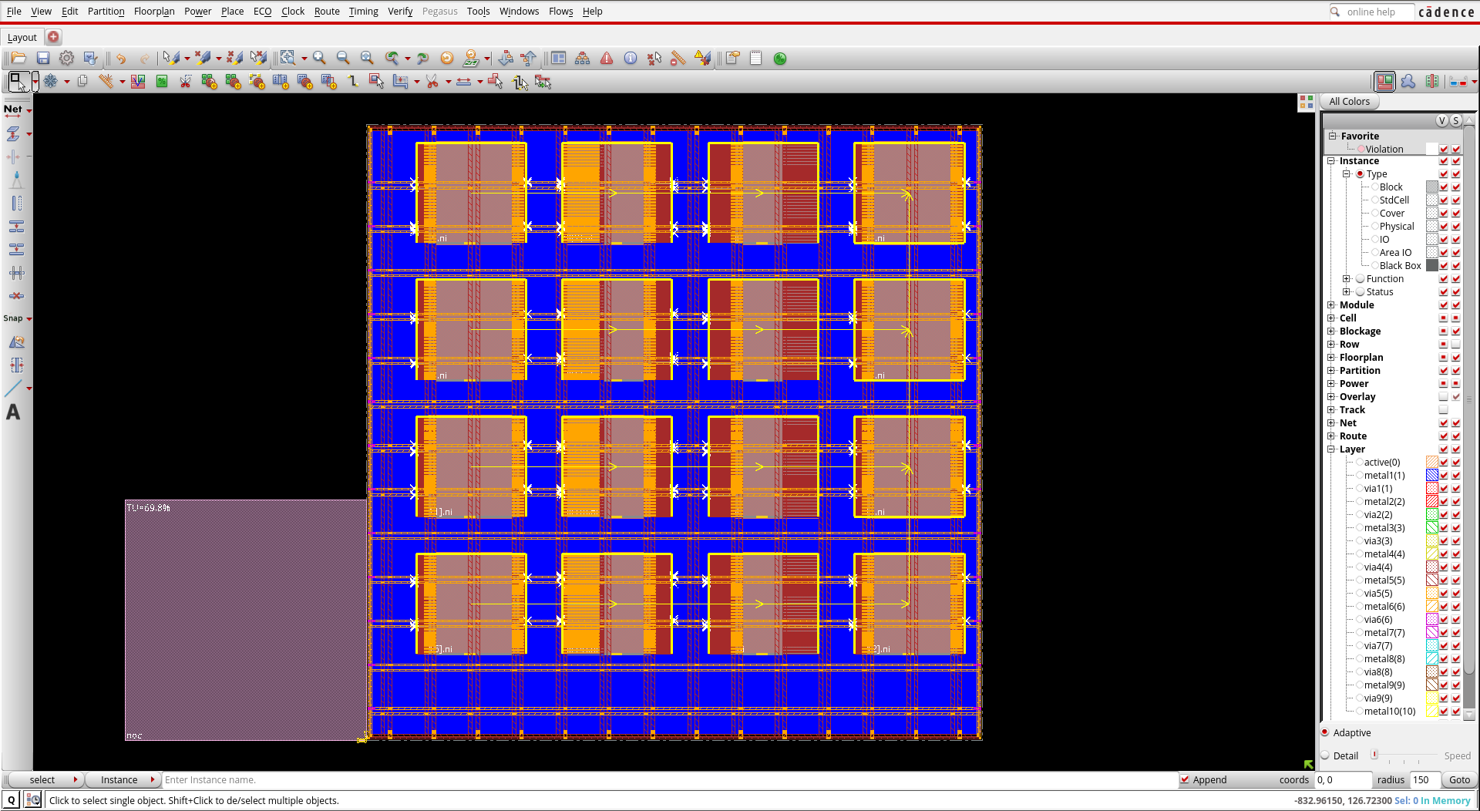Viewport: 1480px width, 811px height.
Task: Click the Goto button
Action: click(x=1459, y=780)
